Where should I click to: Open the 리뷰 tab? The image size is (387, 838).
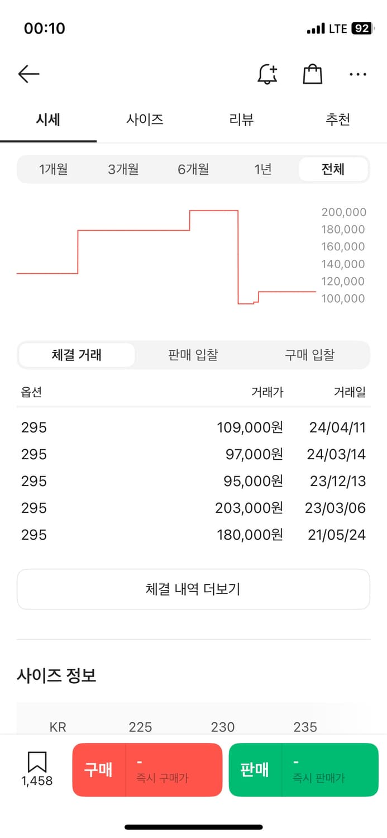[241, 119]
